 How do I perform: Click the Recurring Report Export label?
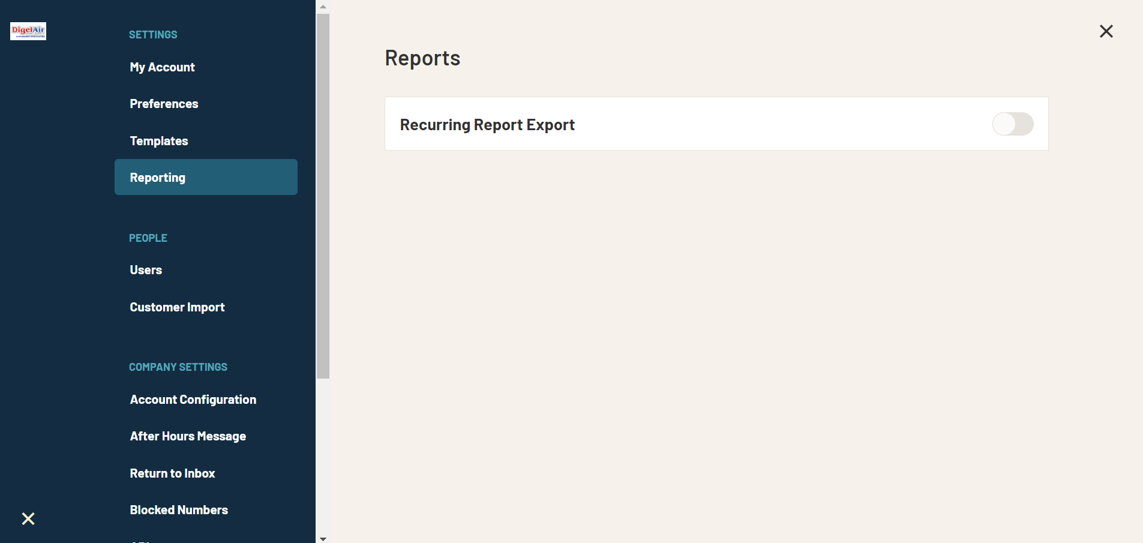pos(487,124)
